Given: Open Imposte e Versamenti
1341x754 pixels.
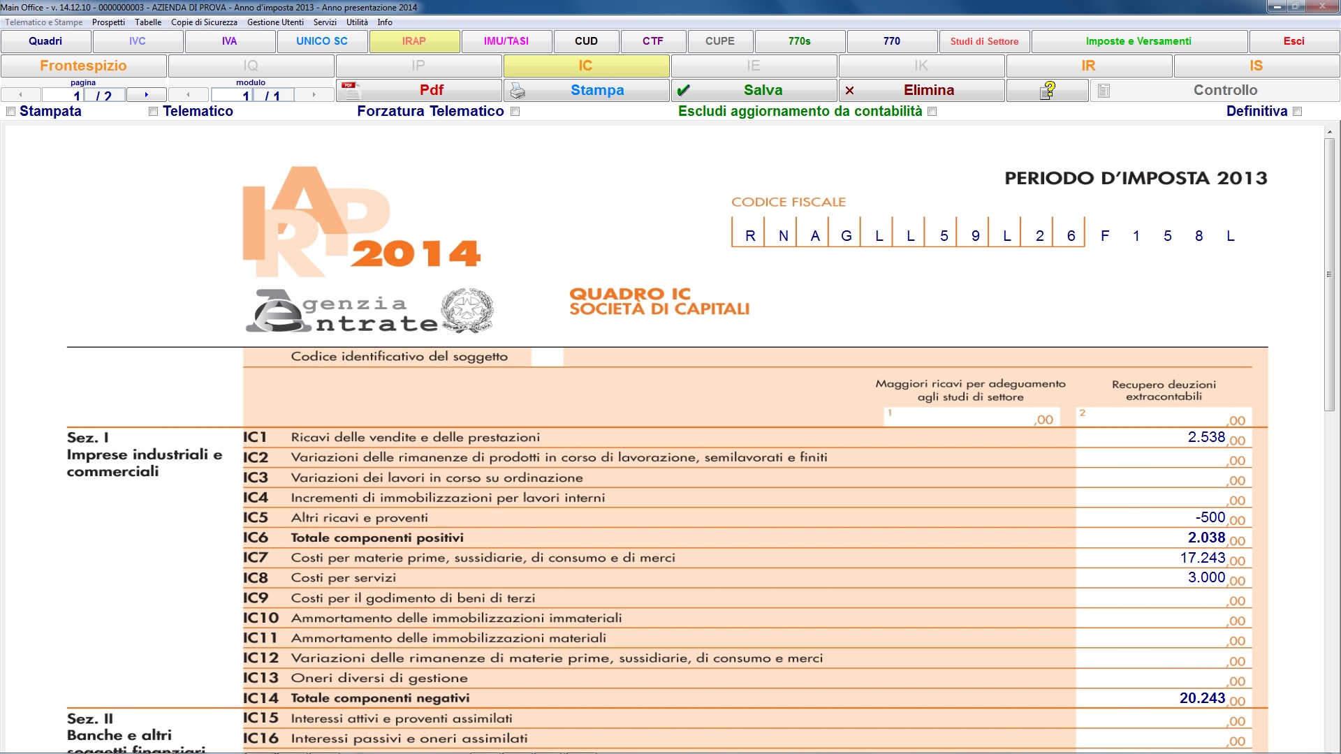Looking at the screenshot, I should tap(1139, 41).
